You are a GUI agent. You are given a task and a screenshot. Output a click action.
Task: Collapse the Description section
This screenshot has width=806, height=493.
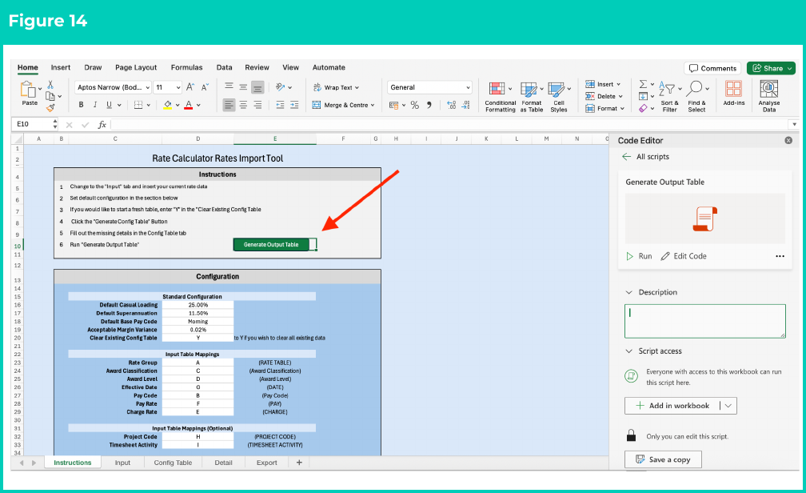(x=628, y=292)
